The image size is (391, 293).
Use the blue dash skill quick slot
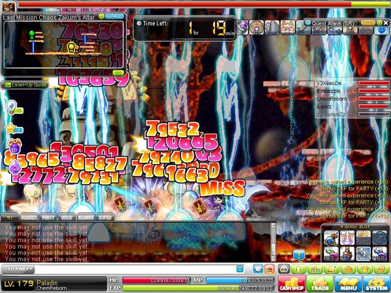coord(364,254)
